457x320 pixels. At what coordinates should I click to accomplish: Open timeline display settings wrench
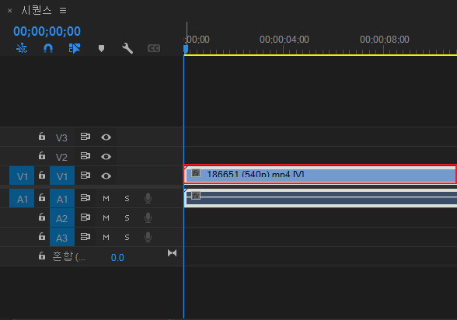coord(127,48)
